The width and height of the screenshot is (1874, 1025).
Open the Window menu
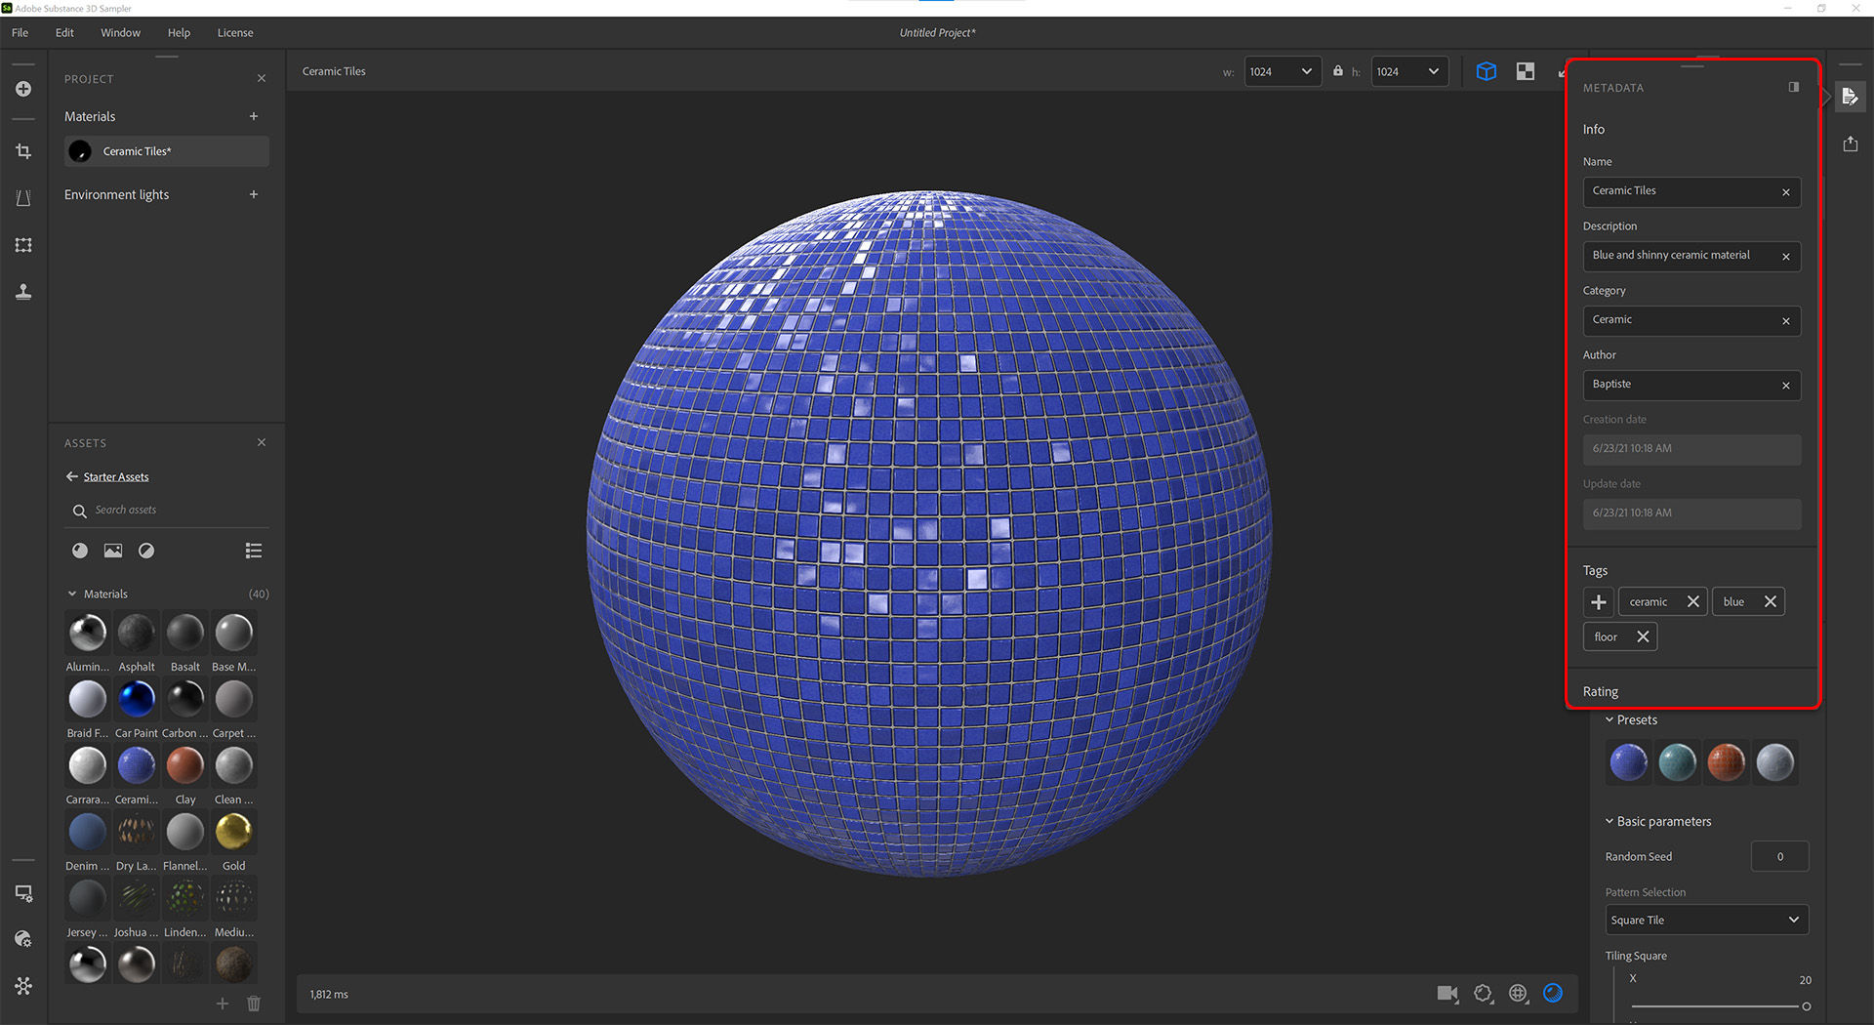tap(120, 32)
